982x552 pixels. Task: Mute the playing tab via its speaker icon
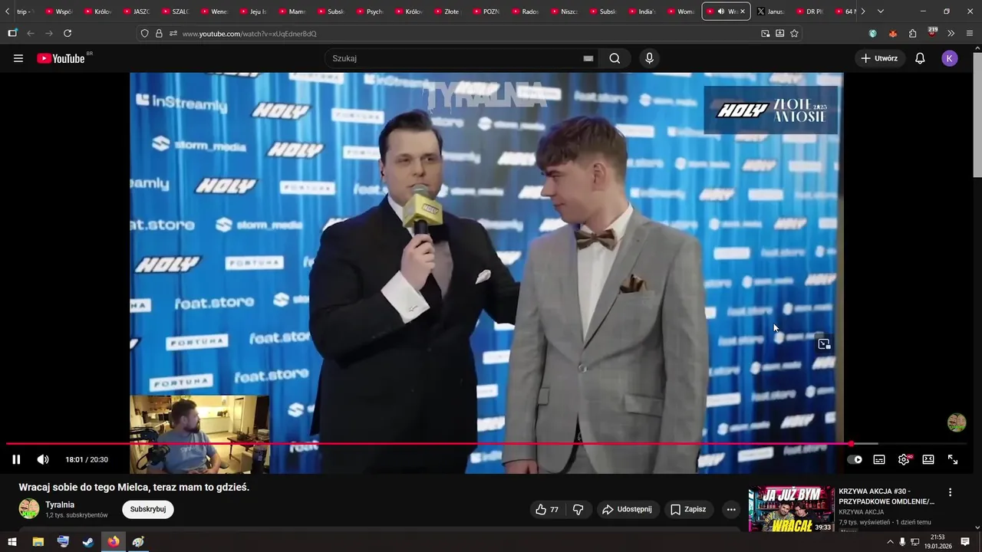coord(721,11)
